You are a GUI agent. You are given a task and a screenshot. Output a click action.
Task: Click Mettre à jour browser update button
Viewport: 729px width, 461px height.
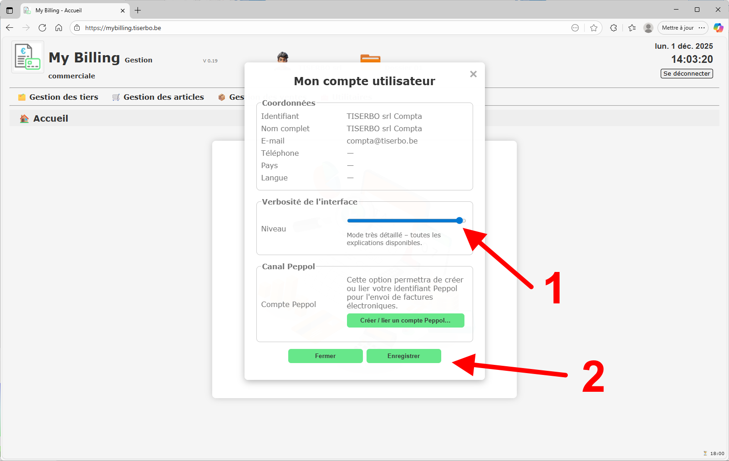(x=677, y=28)
